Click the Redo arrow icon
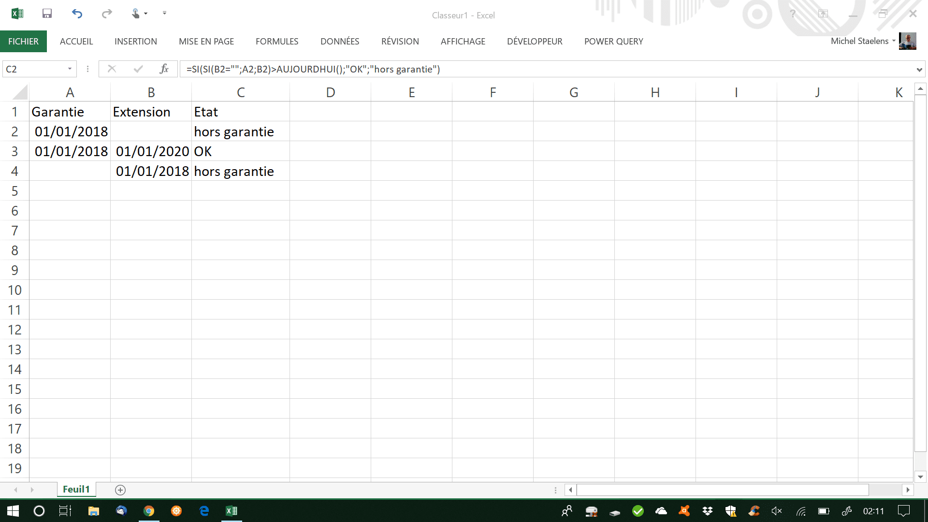Screen dimensions: 928x522 pyautogui.click(x=107, y=14)
